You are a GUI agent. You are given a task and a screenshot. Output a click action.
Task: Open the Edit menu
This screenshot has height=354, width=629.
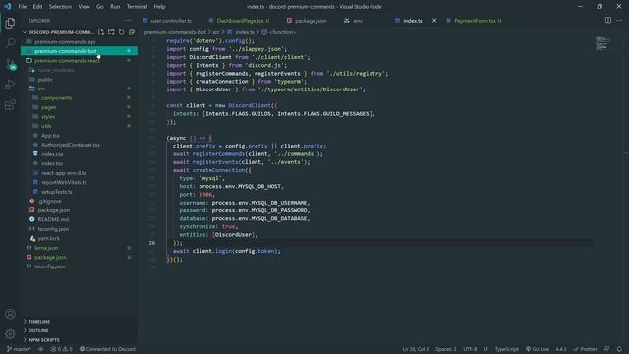37,7
